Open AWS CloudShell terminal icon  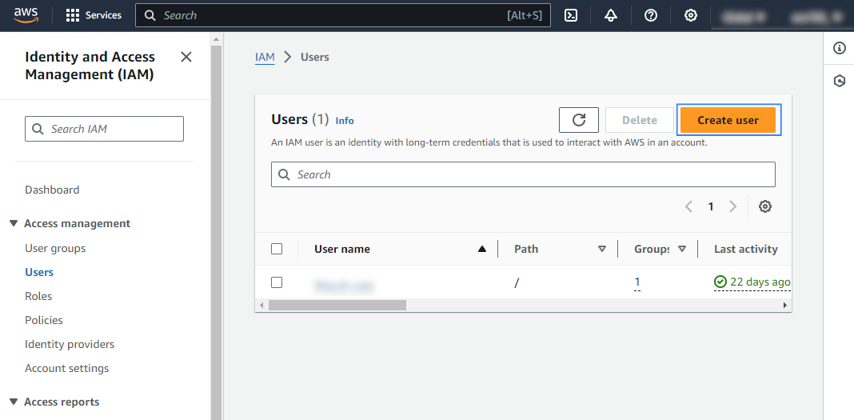(571, 15)
